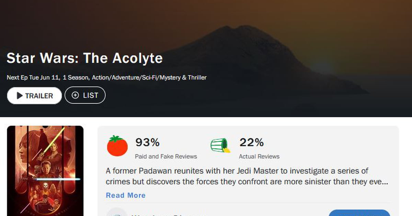Click the Paid and Fake Reviews label
412x216 pixels.
166,156
